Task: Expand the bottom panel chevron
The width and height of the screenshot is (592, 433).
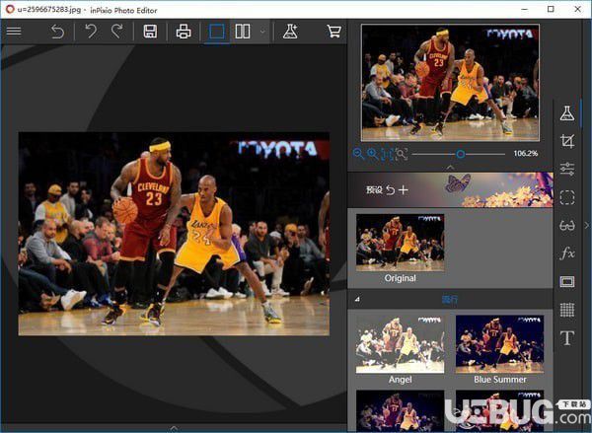Action: pos(174,428)
